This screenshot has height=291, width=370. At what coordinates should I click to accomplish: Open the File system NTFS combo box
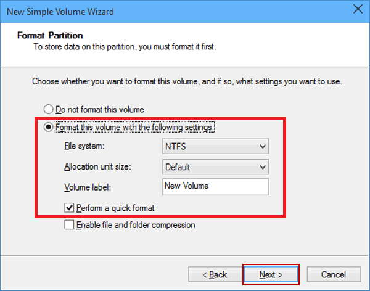[215, 146]
